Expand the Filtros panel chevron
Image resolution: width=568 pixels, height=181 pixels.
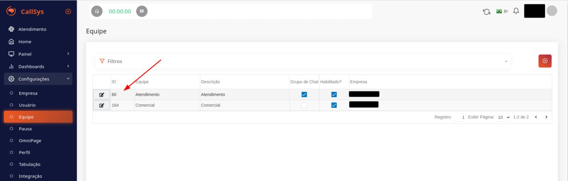click(x=506, y=61)
